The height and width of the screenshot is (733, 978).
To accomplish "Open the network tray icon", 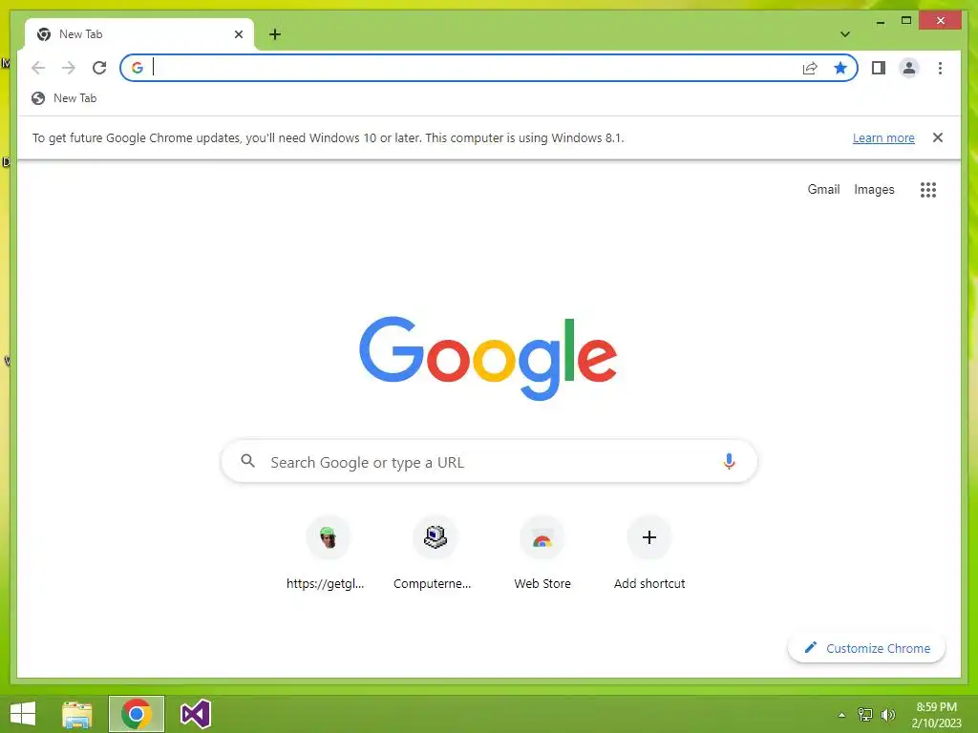I will point(865,715).
